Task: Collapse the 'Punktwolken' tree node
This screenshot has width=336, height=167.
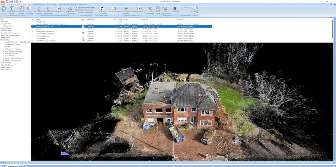Action: [1, 40]
